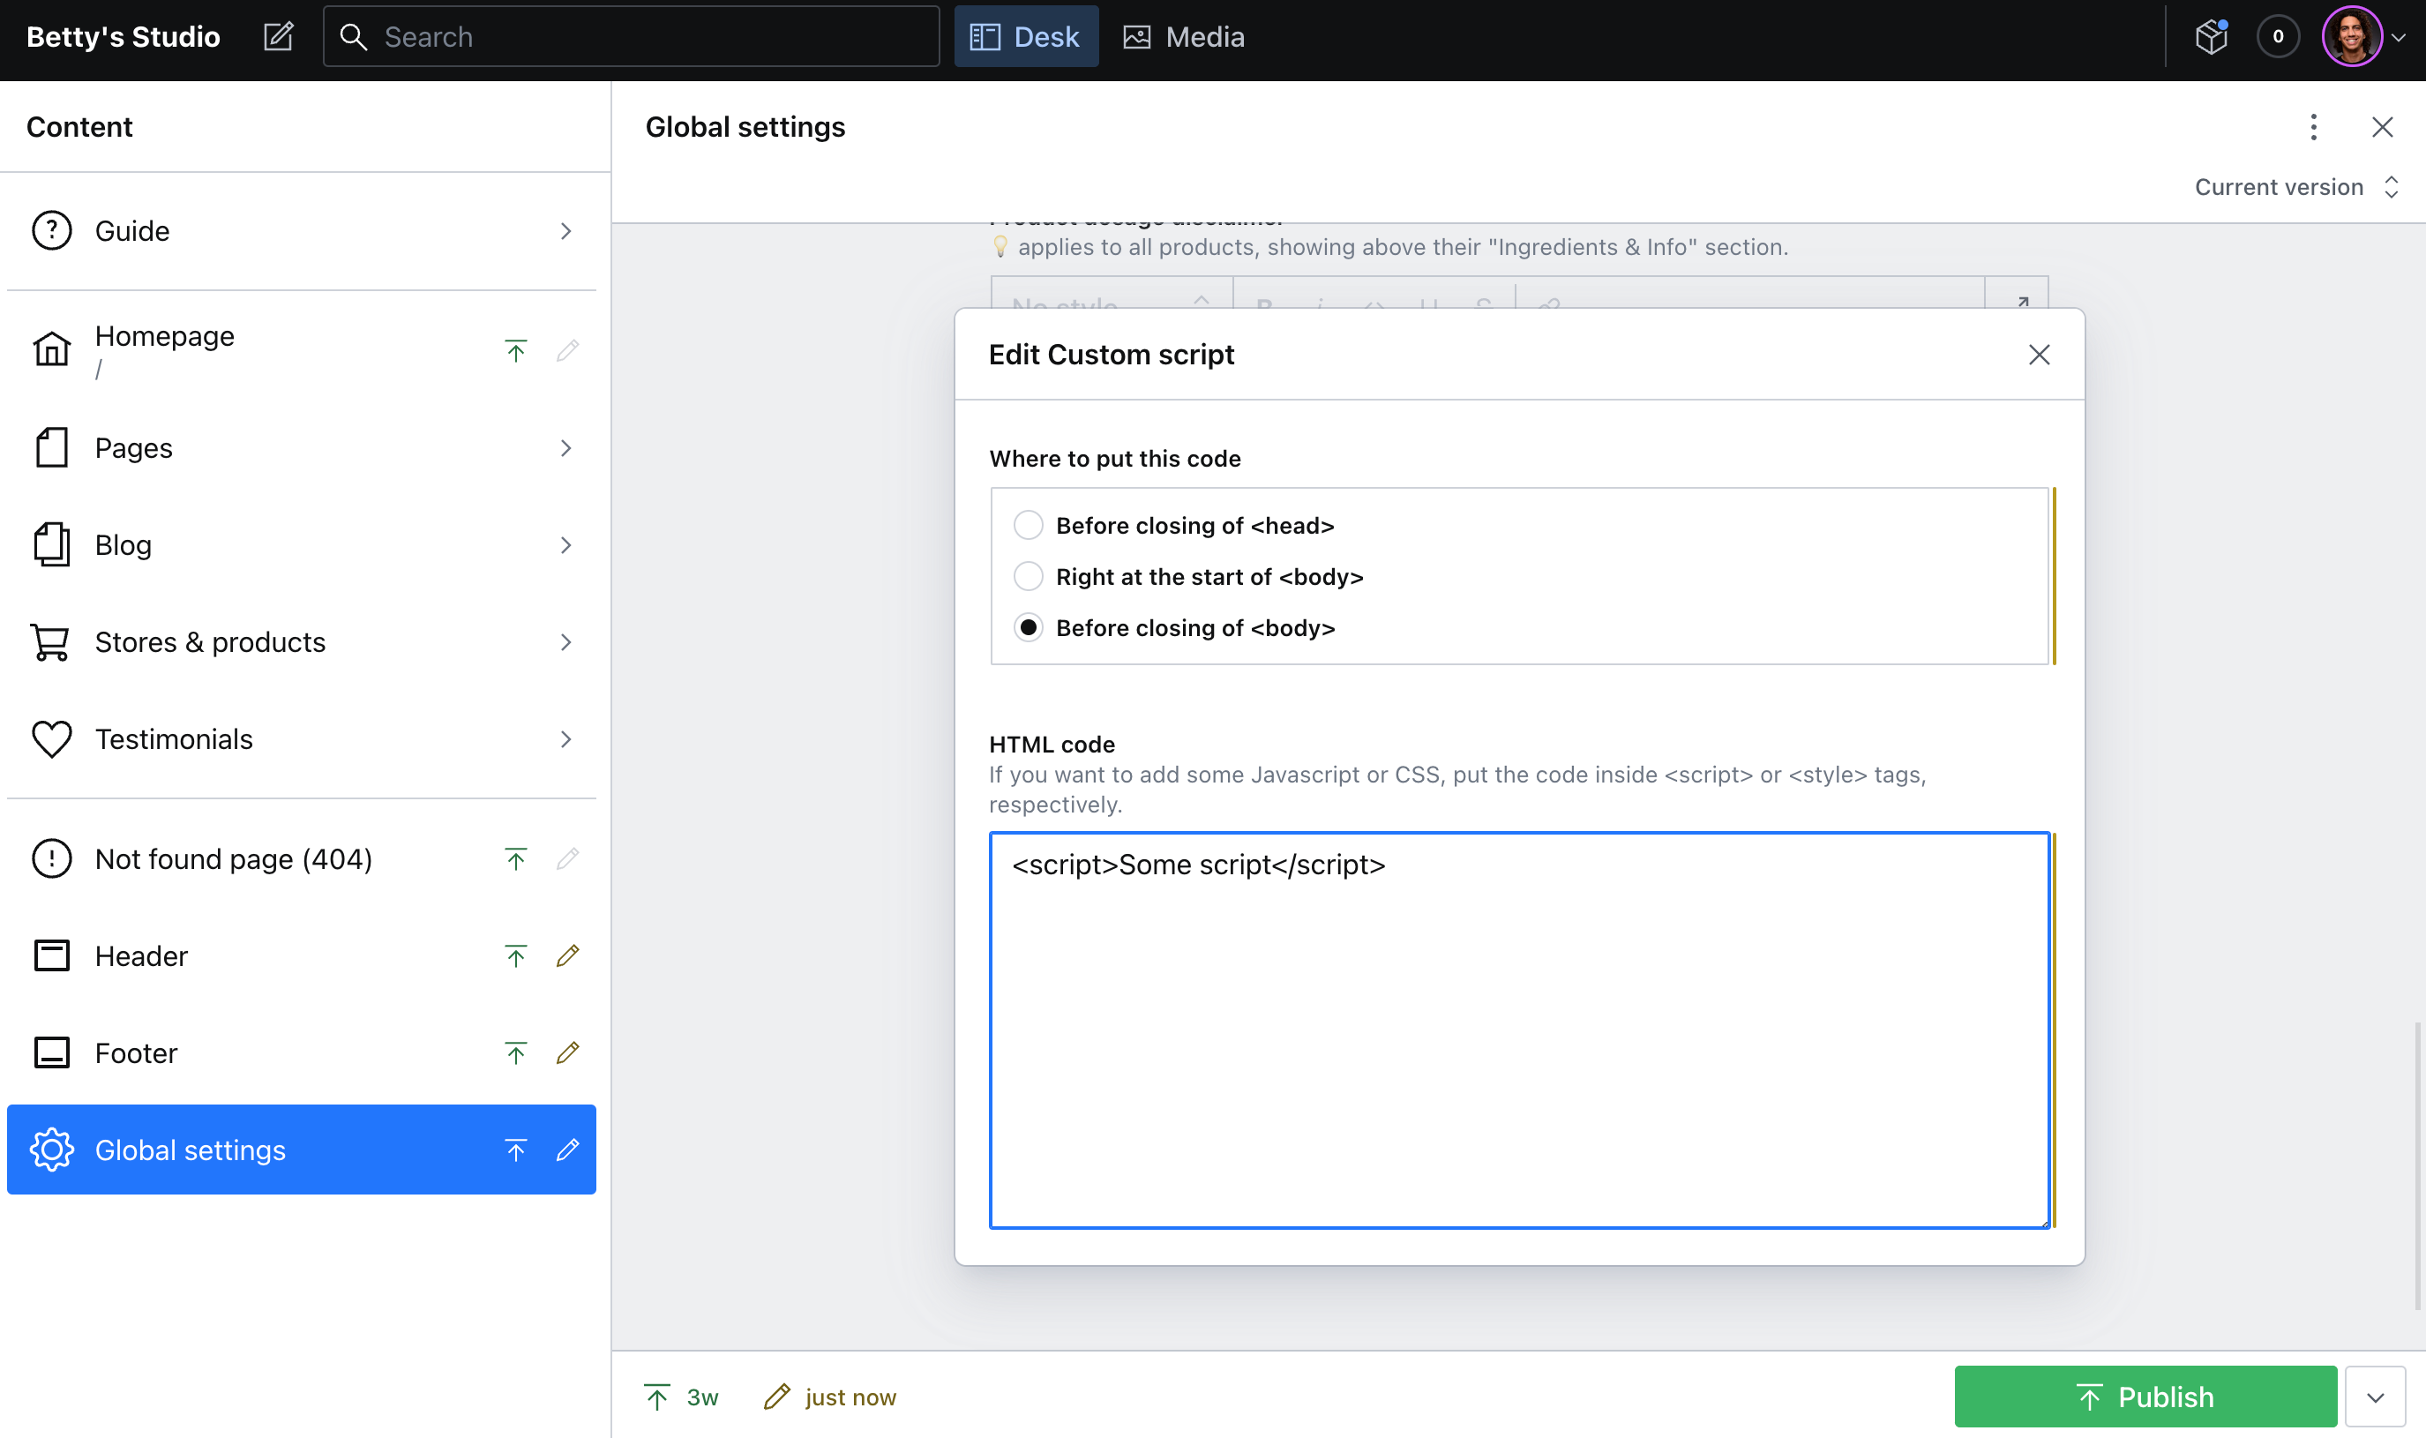
Task: Close the Edit Custom script dialog
Action: [x=2039, y=355]
